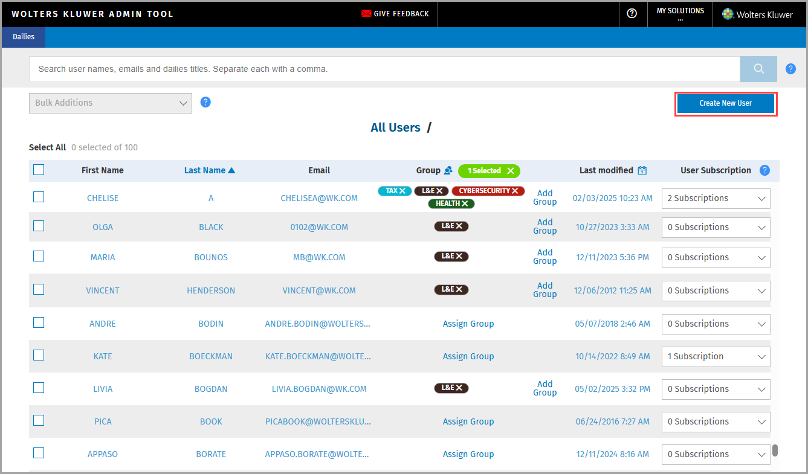Click the Last Name sort arrow
This screenshot has width=808, height=474.
[x=231, y=171]
